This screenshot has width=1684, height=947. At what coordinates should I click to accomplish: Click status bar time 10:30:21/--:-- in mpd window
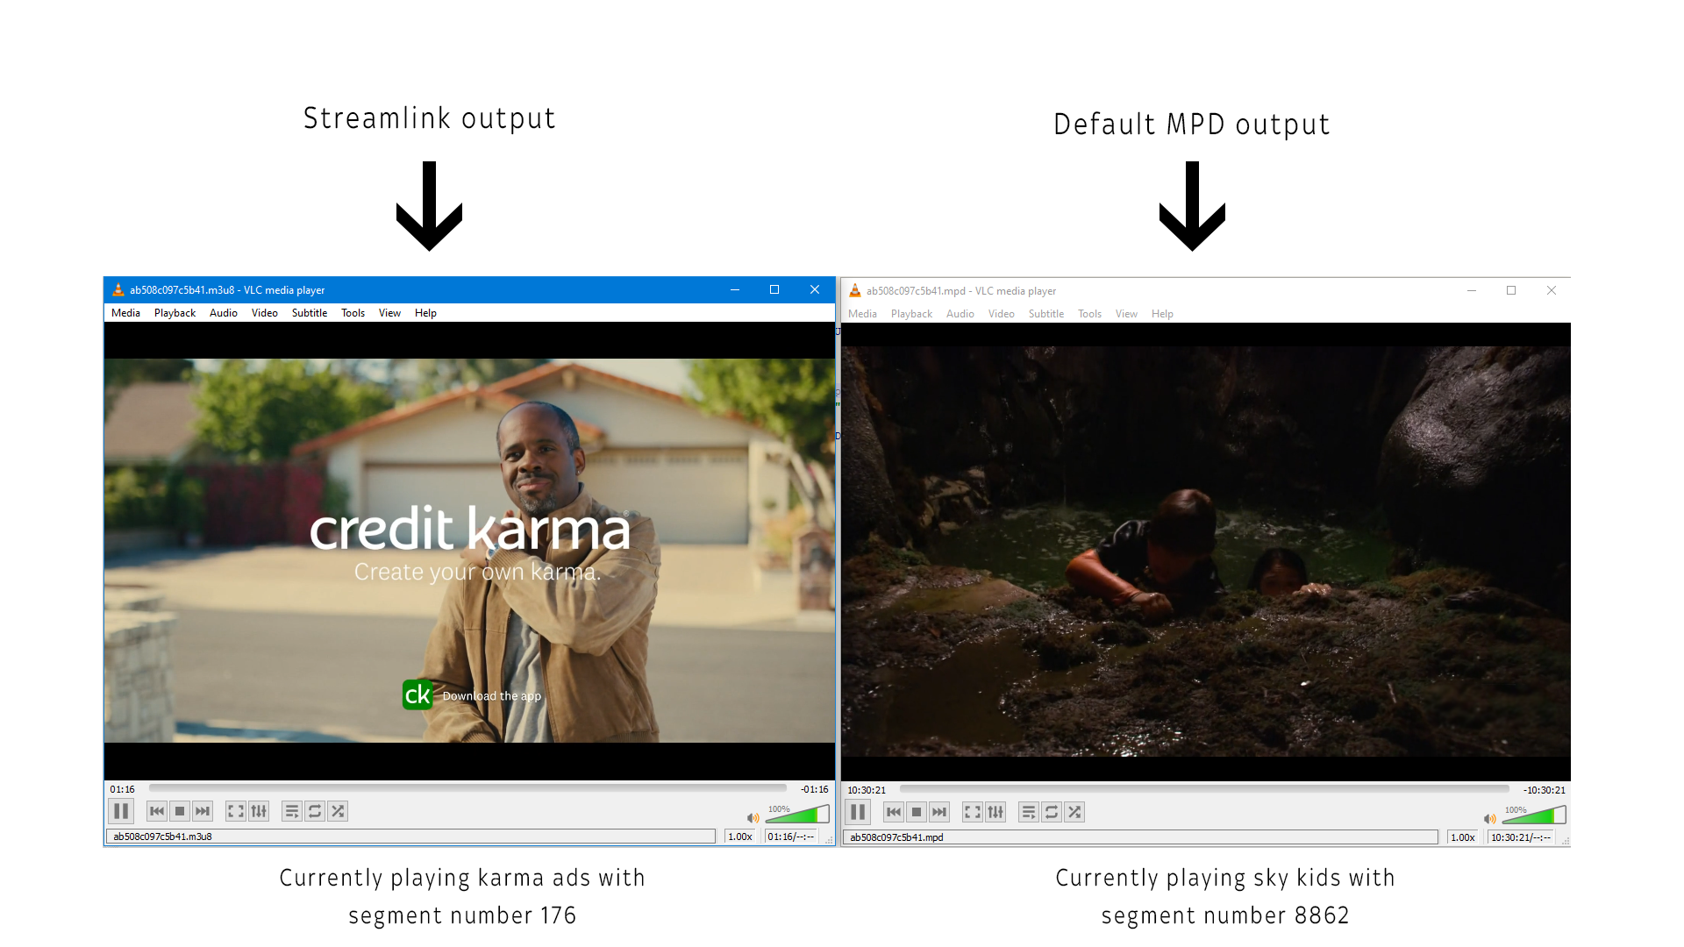1521,837
